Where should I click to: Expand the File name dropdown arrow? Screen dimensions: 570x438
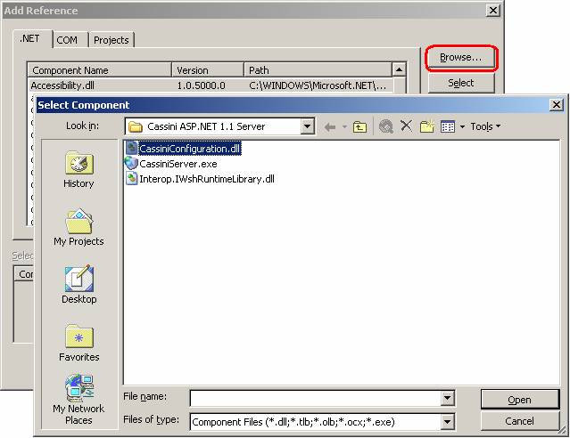(448, 399)
